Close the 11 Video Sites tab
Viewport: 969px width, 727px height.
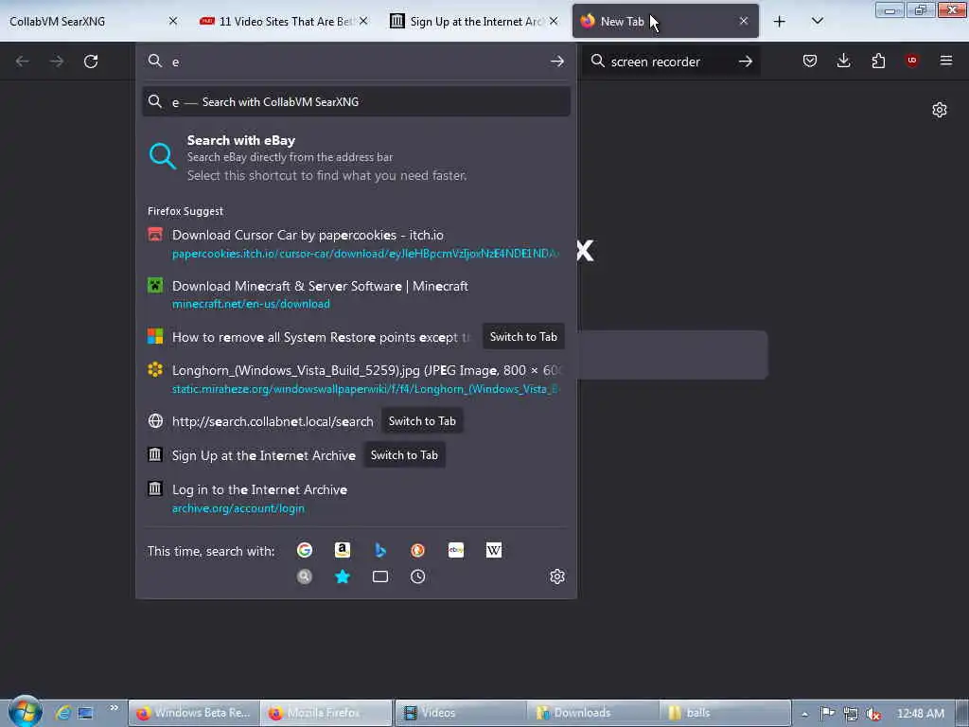click(363, 21)
